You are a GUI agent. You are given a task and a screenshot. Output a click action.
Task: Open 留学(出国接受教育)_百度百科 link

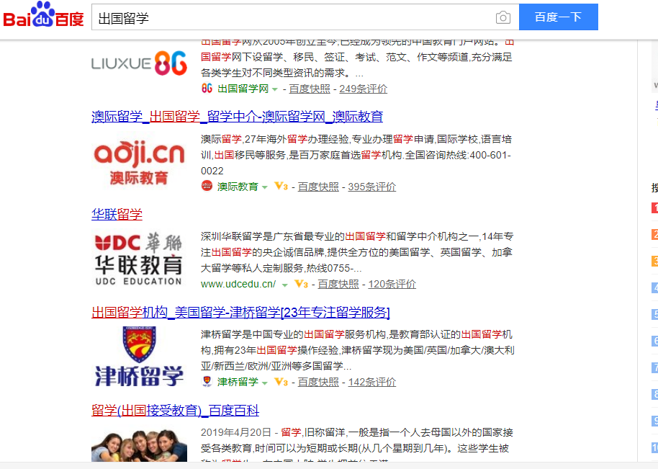pyautogui.click(x=175, y=411)
